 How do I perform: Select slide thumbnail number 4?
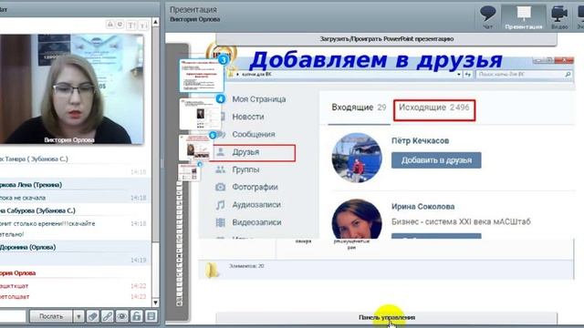pos(201,114)
